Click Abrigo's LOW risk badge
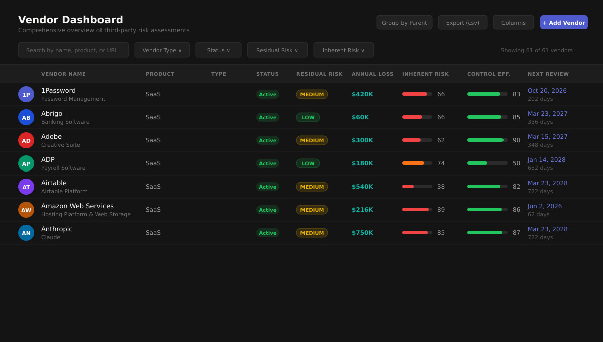This screenshot has height=342, width=603. pyautogui.click(x=308, y=117)
